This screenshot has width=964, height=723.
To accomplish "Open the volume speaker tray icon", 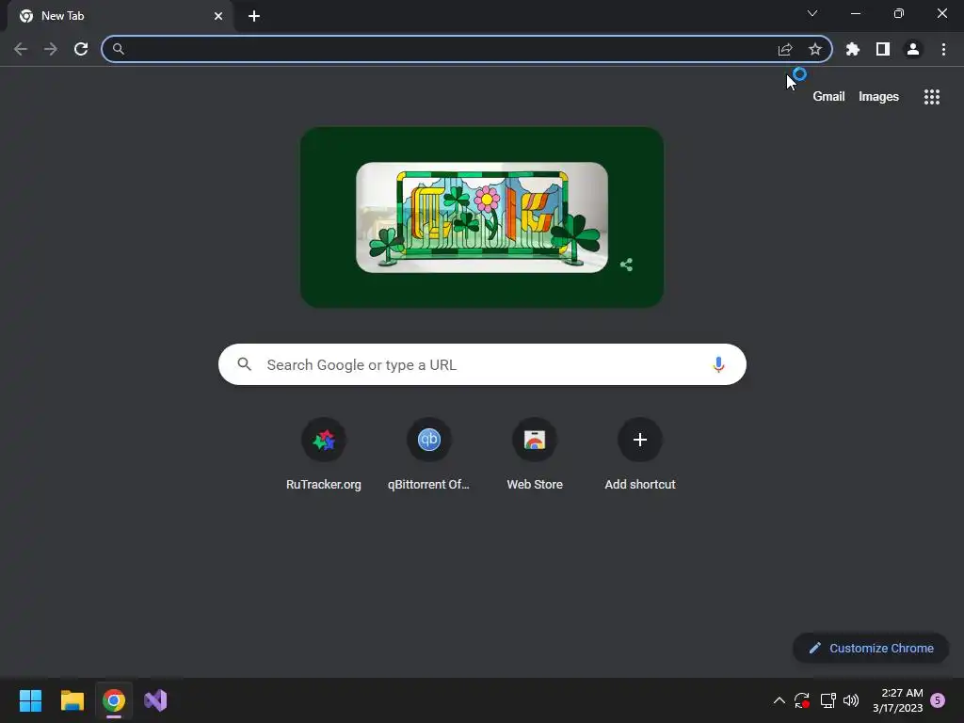I will [x=851, y=700].
